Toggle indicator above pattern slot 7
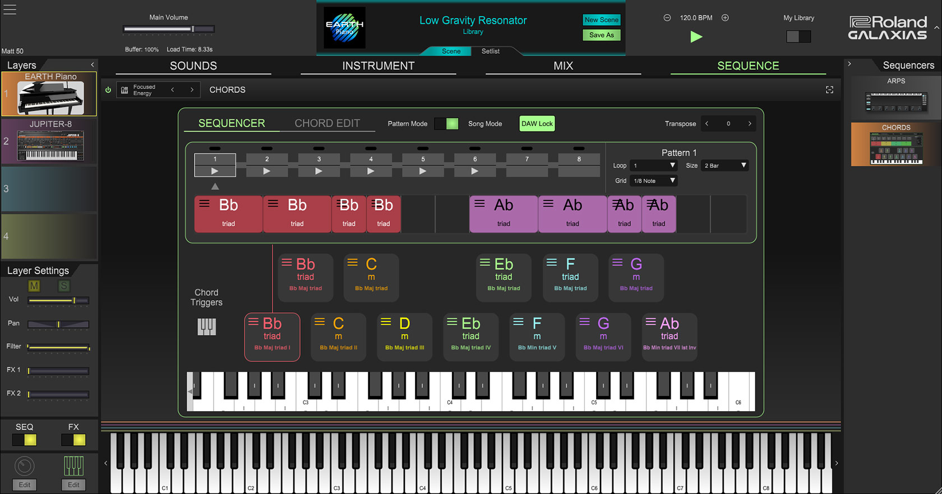 pos(527,148)
